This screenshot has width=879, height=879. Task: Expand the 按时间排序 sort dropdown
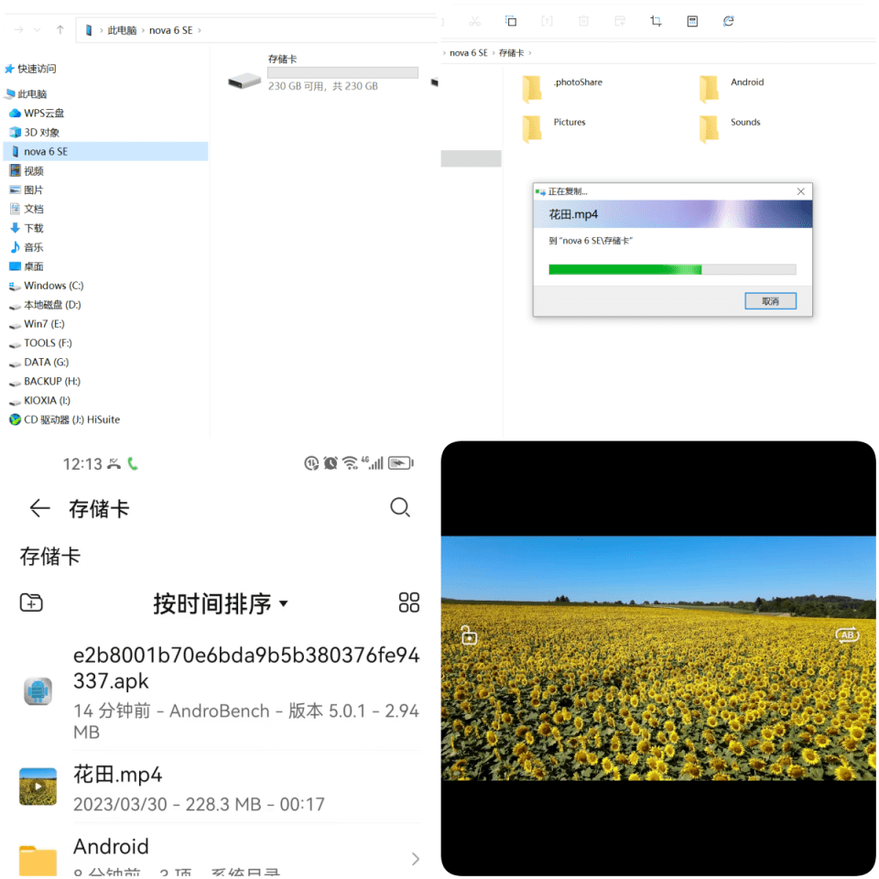(220, 603)
